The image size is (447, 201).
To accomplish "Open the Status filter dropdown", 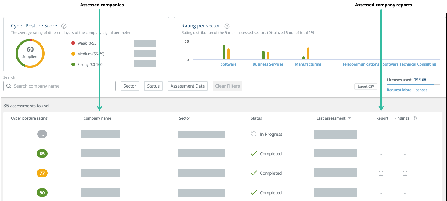I will pos(153,86).
